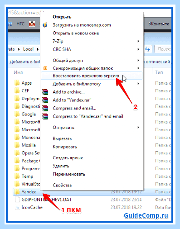Click the НГС bookmark in browser bar
The image size is (180, 229).
(x=20, y=24)
